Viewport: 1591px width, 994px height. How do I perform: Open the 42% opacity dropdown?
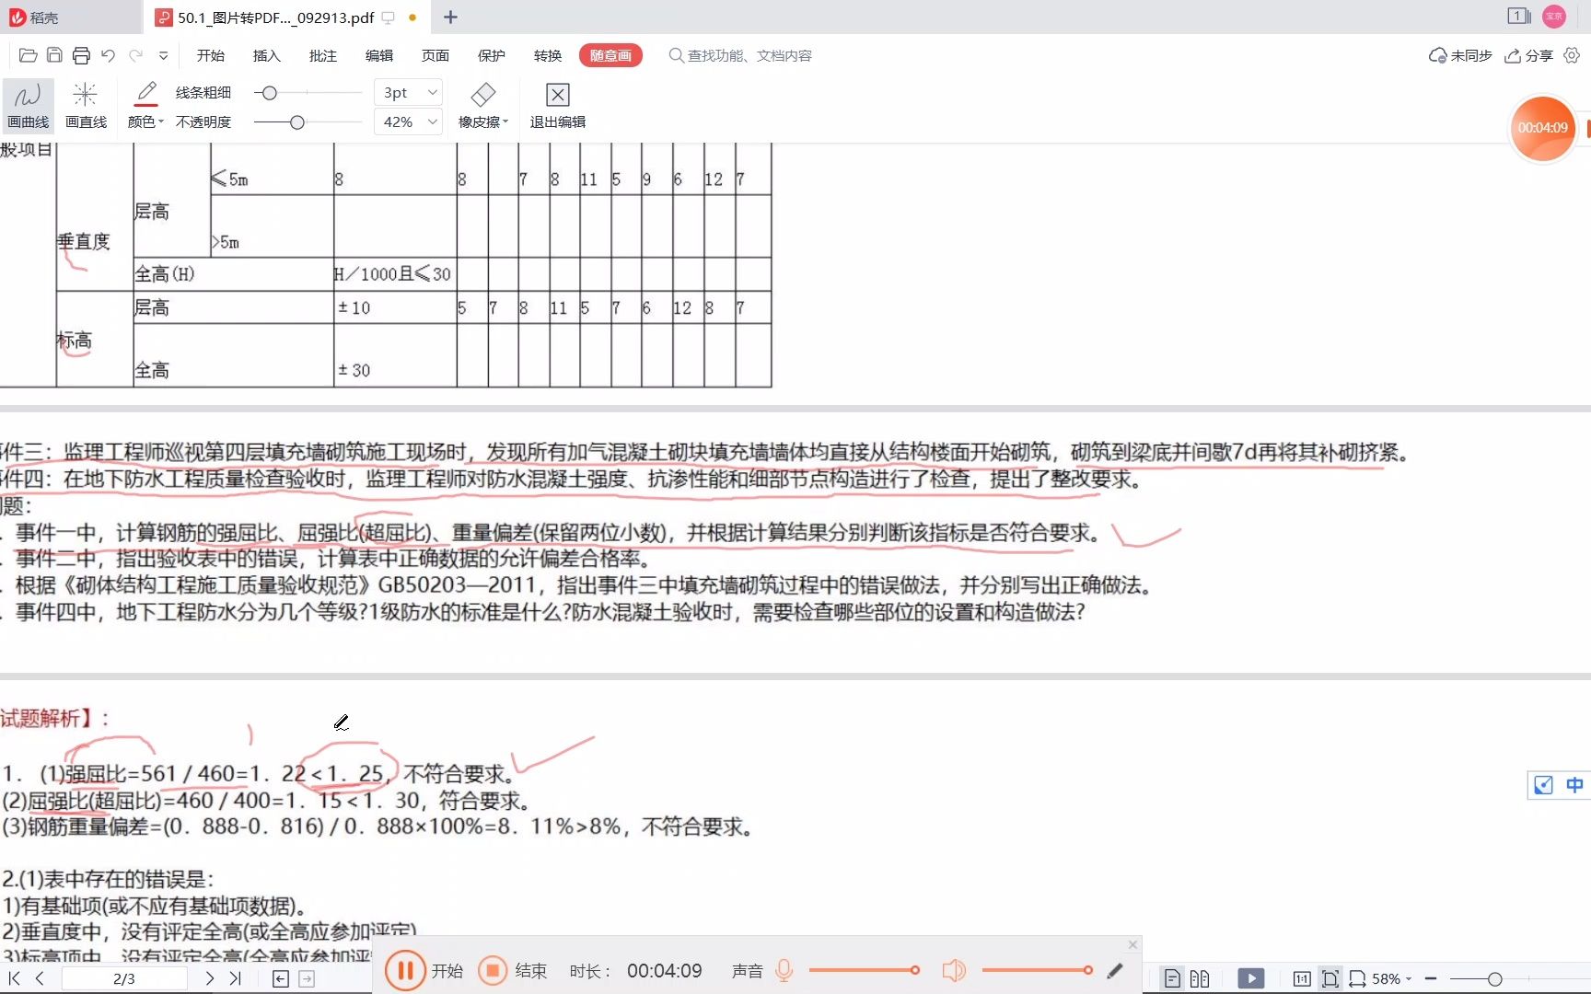coord(409,121)
